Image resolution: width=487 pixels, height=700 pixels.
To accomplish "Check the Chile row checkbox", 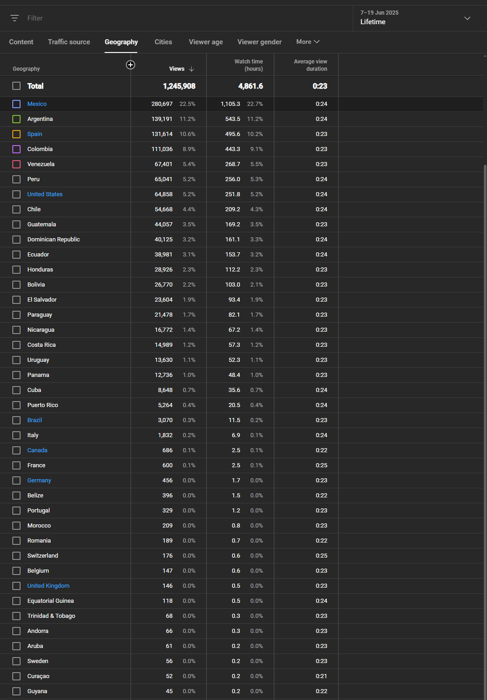I will (x=16, y=209).
